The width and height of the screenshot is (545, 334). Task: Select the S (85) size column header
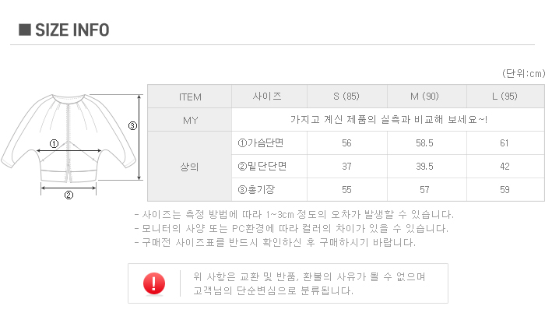[x=346, y=97]
